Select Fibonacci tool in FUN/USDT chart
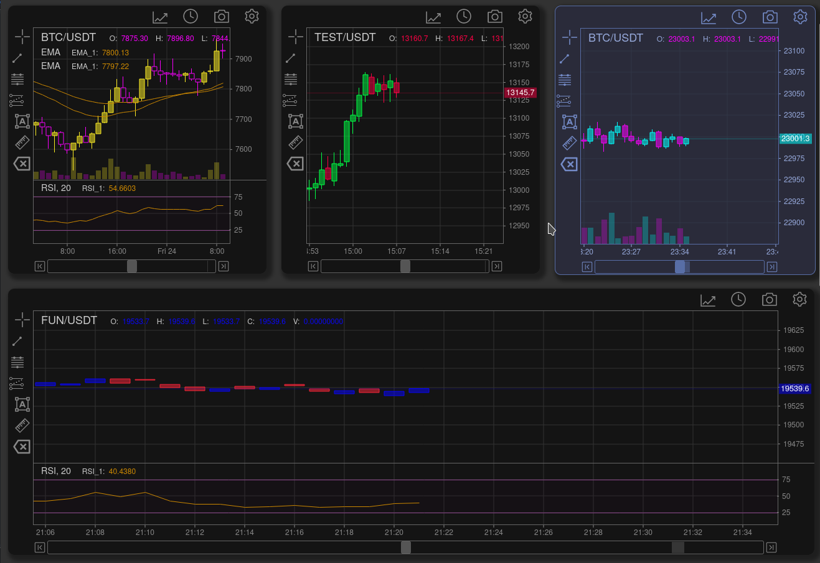820x563 pixels. click(16, 383)
